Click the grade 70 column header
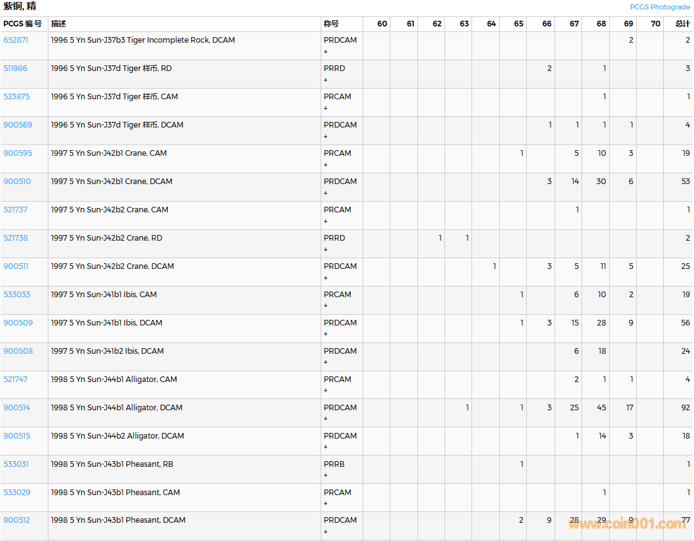The image size is (694, 541). coord(656,24)
